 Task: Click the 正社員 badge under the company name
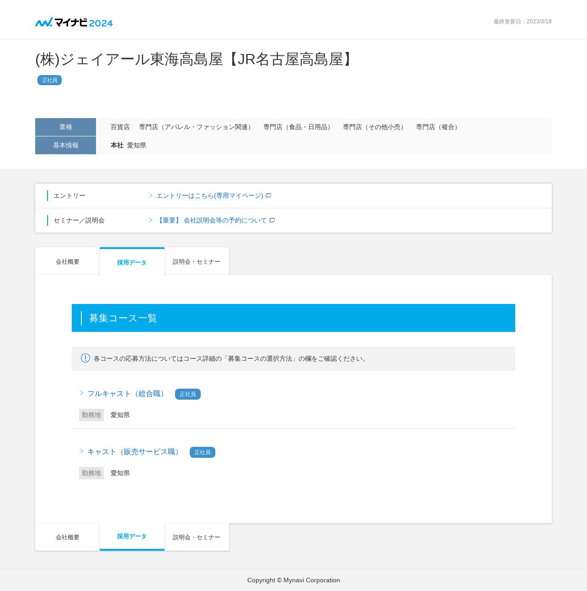[x=49, y=80]
